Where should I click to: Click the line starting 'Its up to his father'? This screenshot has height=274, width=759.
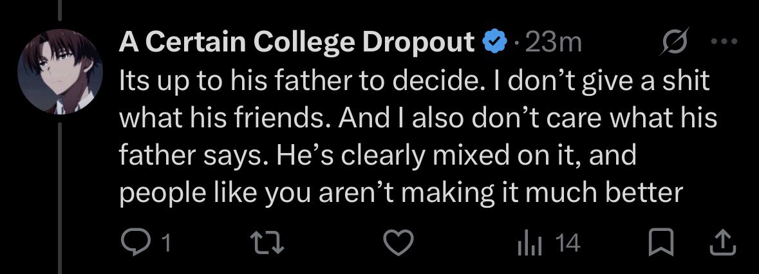tap(414, 80)
